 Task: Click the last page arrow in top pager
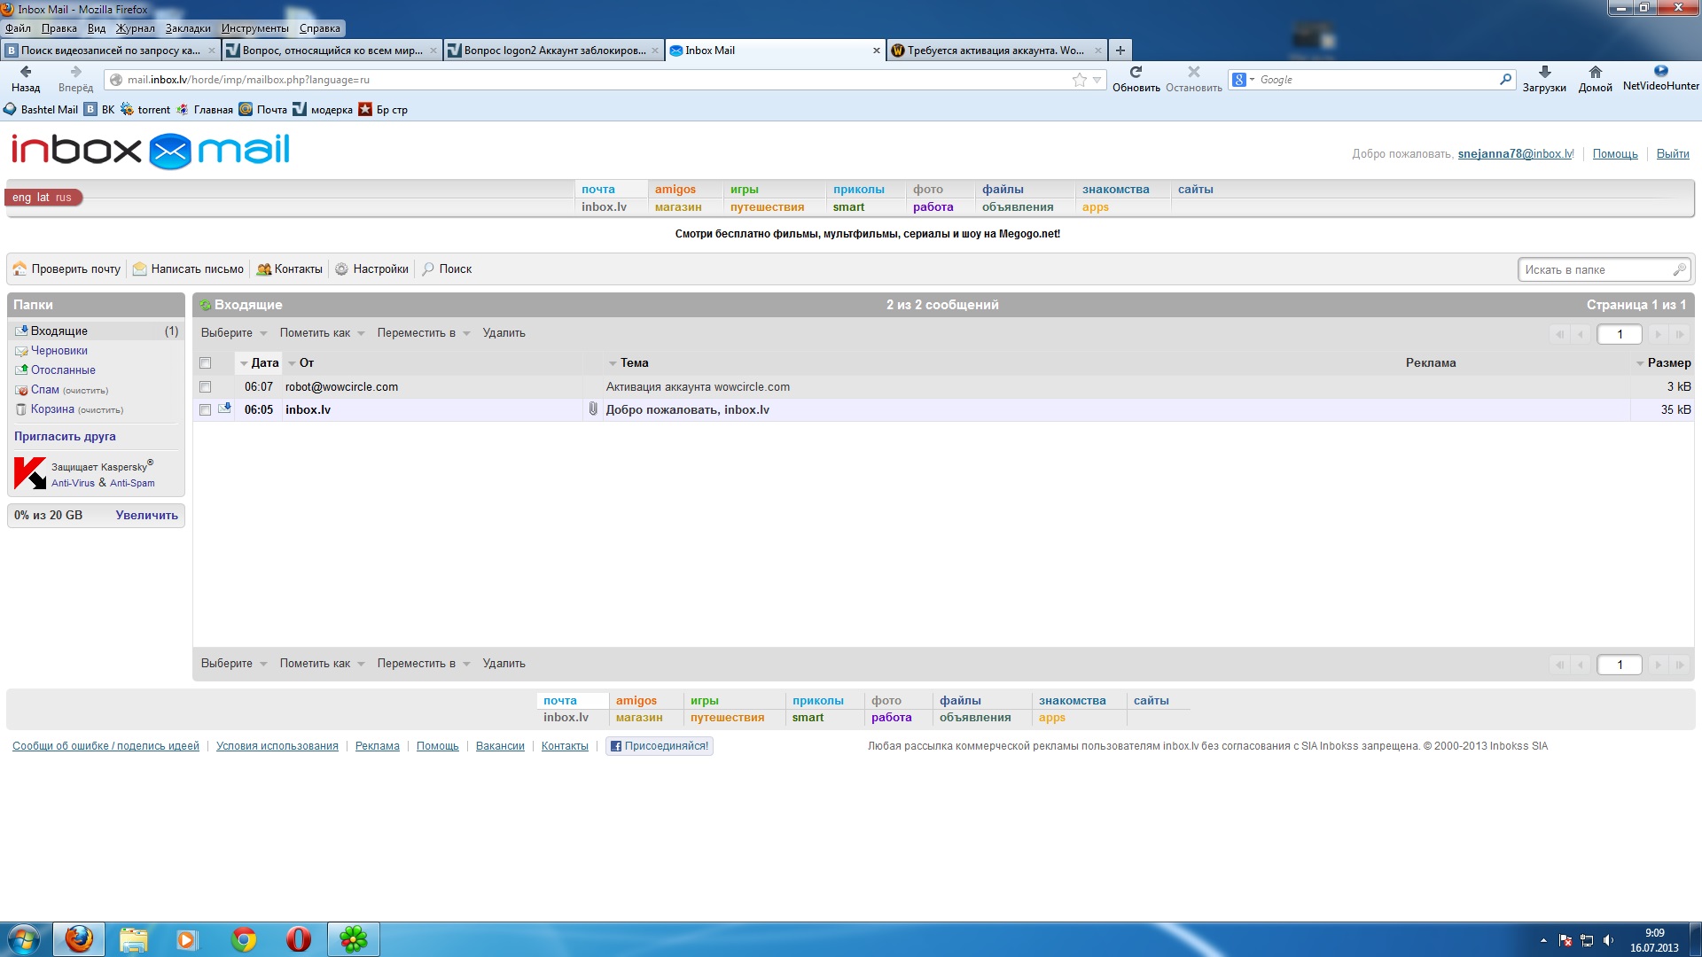point(1679,334)
